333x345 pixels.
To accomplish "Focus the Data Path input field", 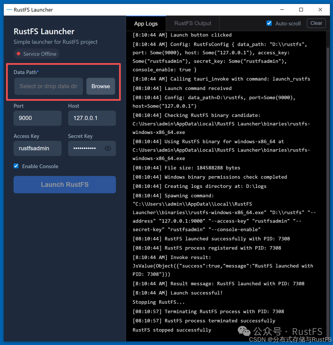I will point(49,86).
